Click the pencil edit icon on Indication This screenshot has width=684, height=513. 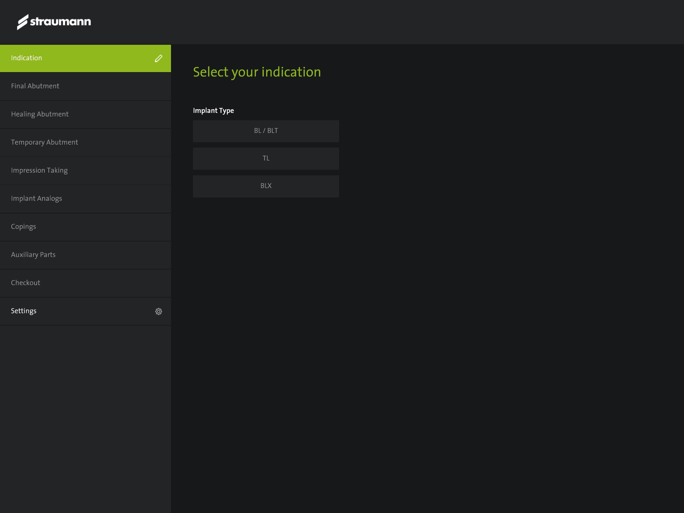tap(158, 58)
